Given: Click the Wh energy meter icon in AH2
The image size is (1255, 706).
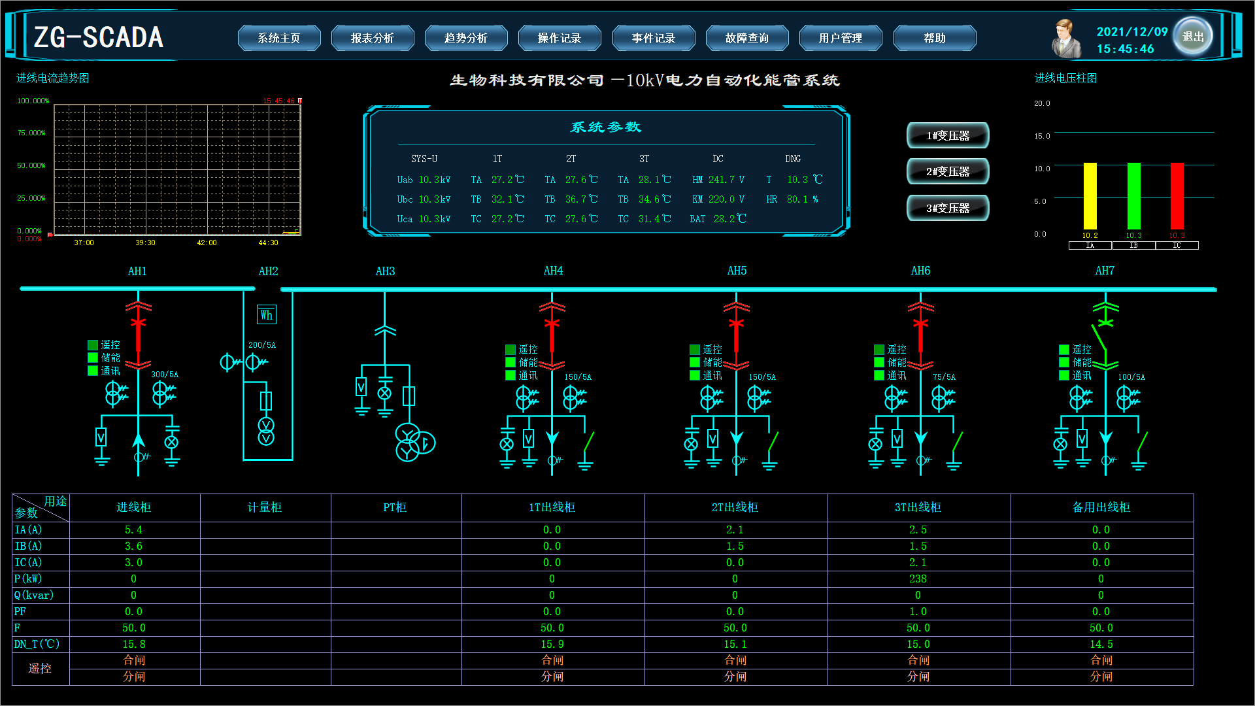Looking at the screenshot, I should pos(266,315).
